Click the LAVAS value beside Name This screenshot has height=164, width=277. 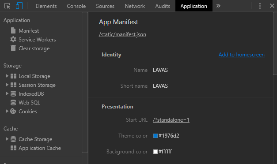tap(160, 70)
